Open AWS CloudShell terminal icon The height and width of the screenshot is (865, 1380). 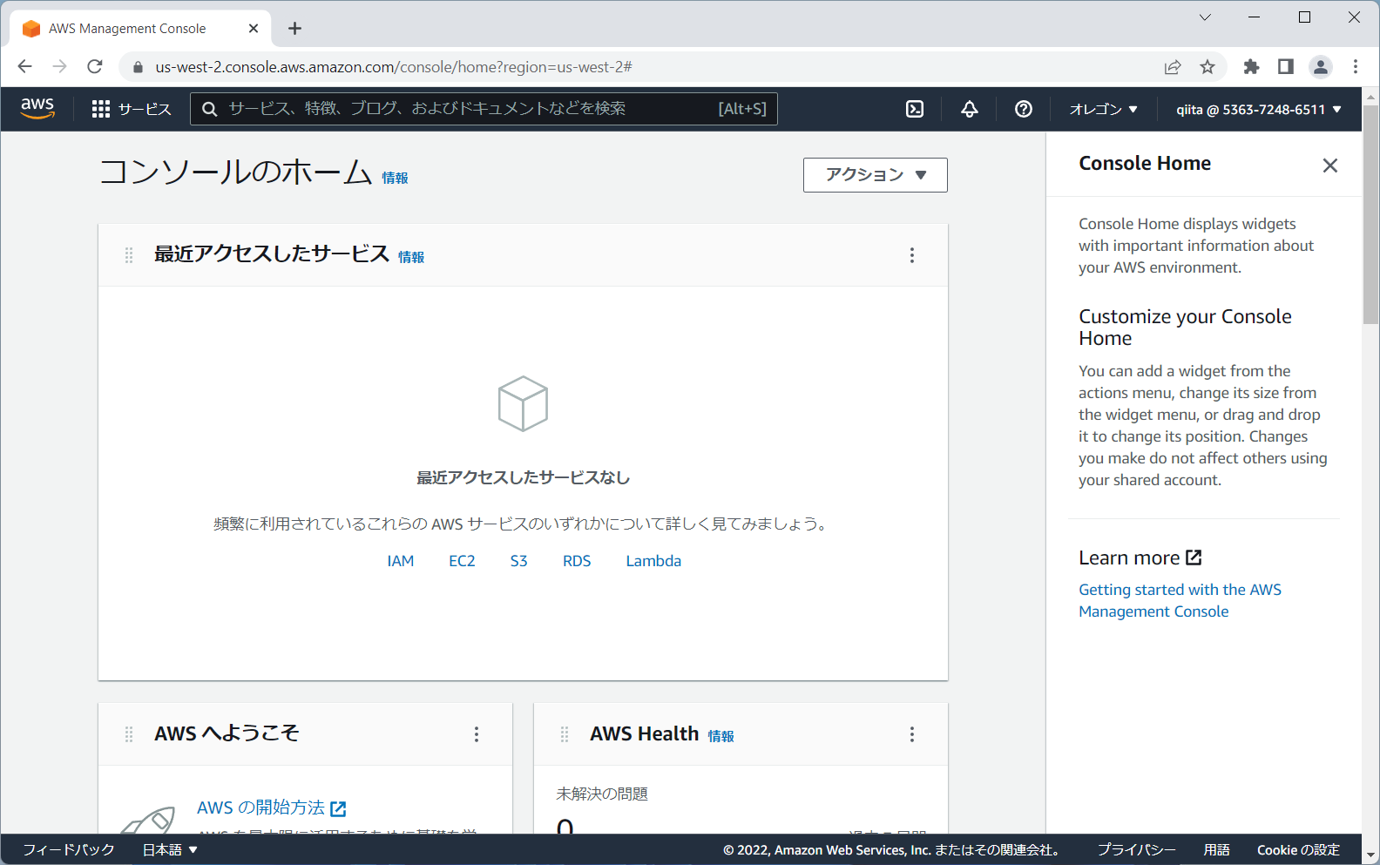(x=915, y=109)
